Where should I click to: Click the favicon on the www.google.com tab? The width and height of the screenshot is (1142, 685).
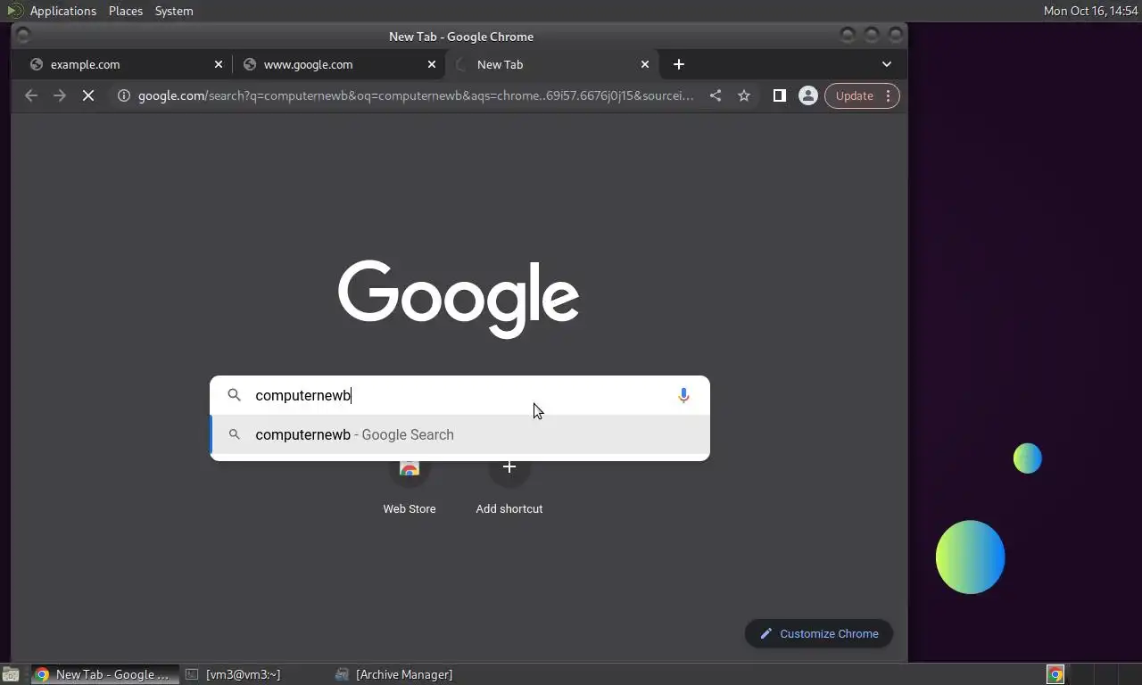250,64
